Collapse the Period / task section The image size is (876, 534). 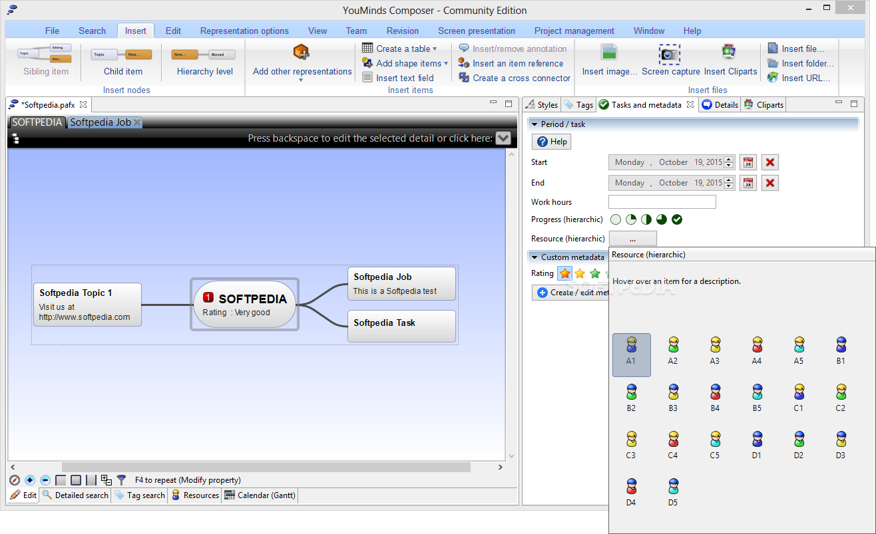click(535, 124)
